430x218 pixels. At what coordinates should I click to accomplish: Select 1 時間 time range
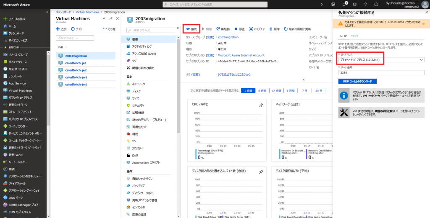pos(248,91)
